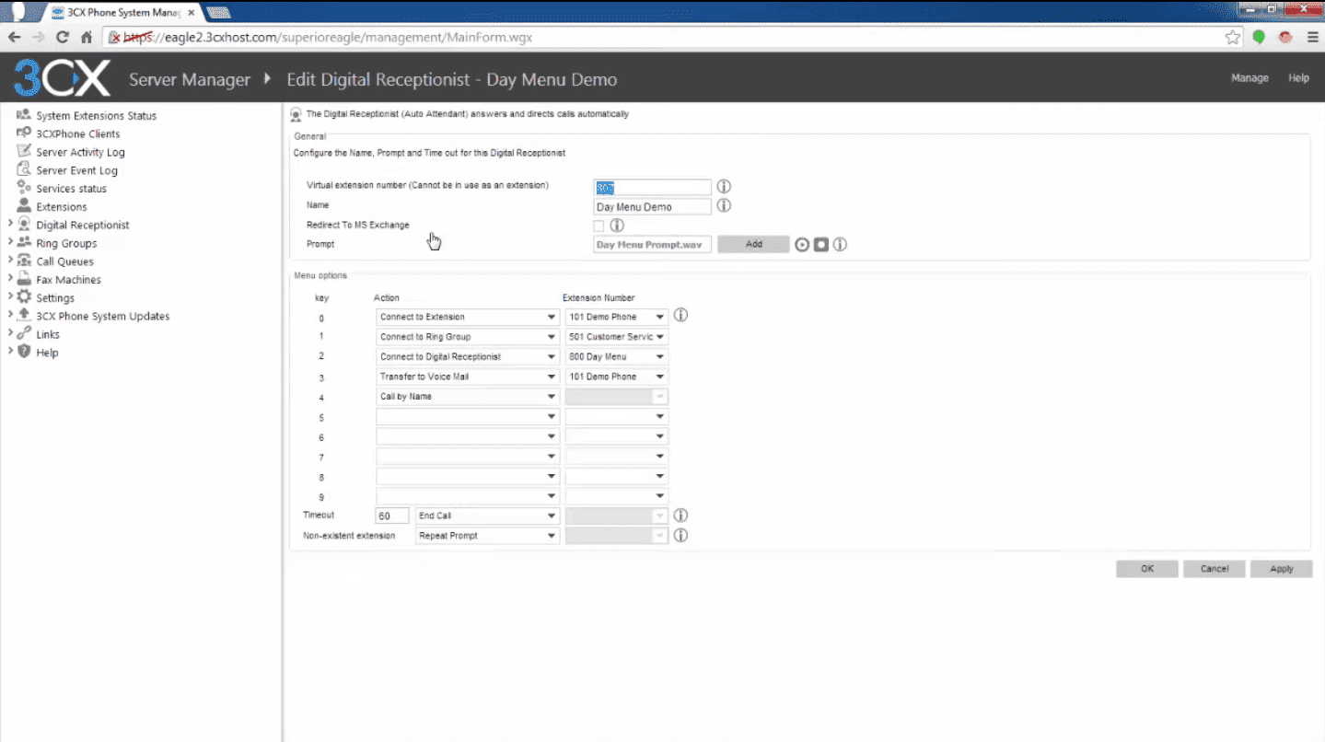Click the Name field with Day Menu Demo
The height and width of the screenshot is (742, 1325).
coord(652,207)
